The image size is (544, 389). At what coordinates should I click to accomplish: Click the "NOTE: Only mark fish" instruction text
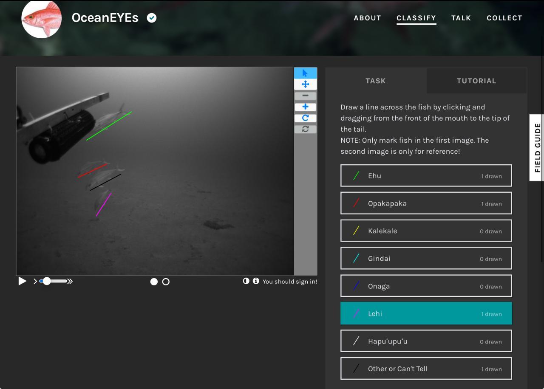pyautogui.click(x=414, y=146)
